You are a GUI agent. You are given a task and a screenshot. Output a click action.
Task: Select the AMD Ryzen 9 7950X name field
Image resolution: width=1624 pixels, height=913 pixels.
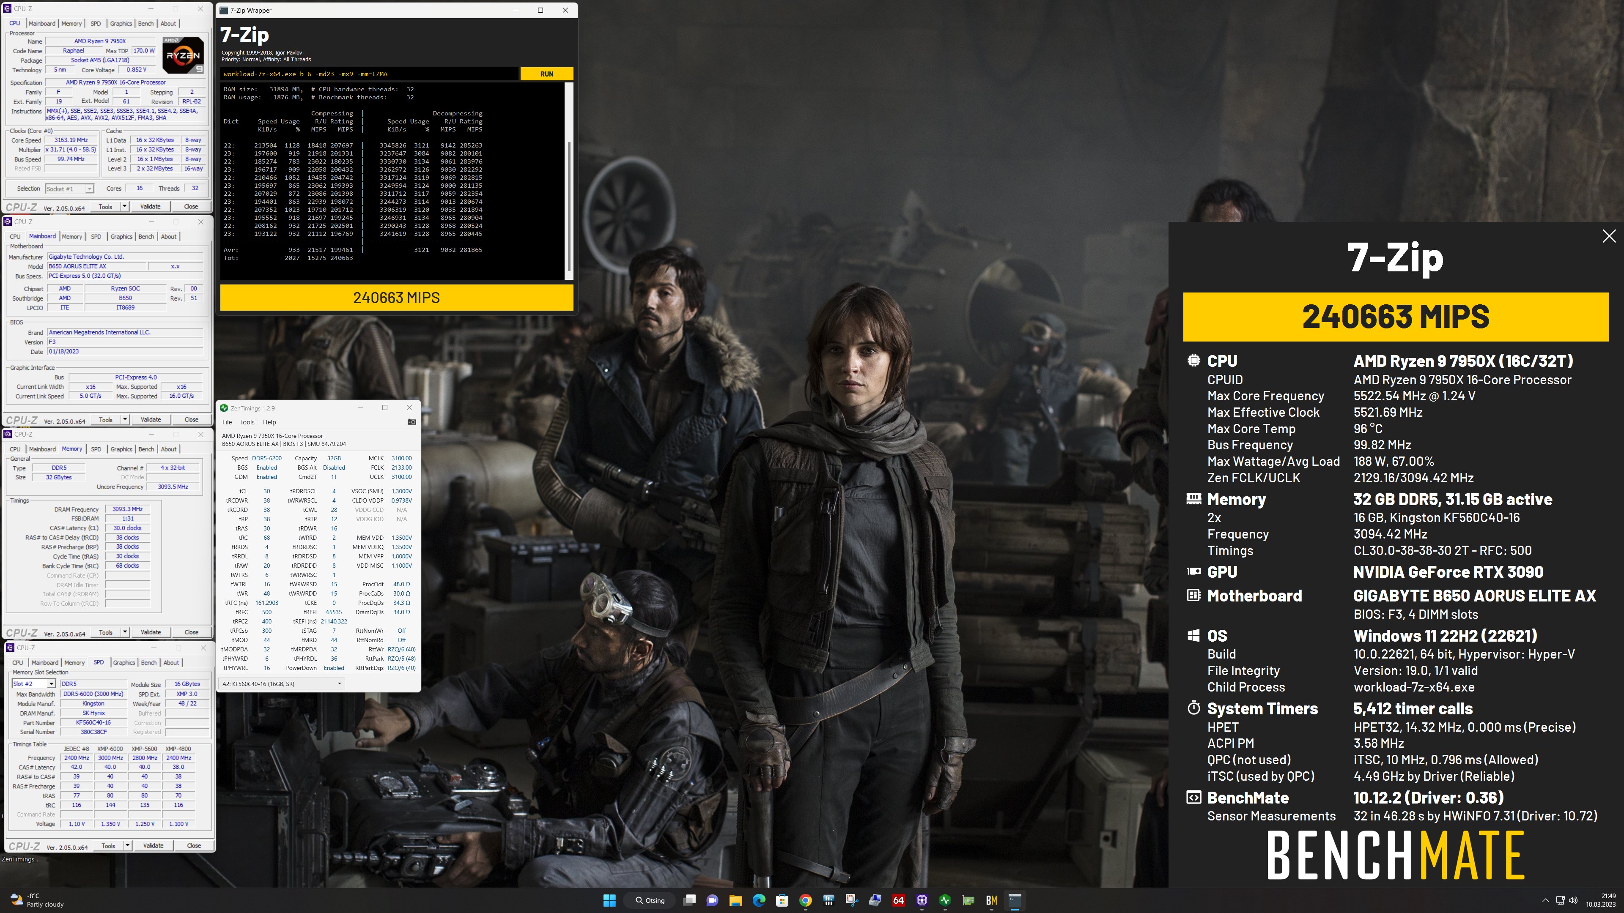[x=100, y=41]
